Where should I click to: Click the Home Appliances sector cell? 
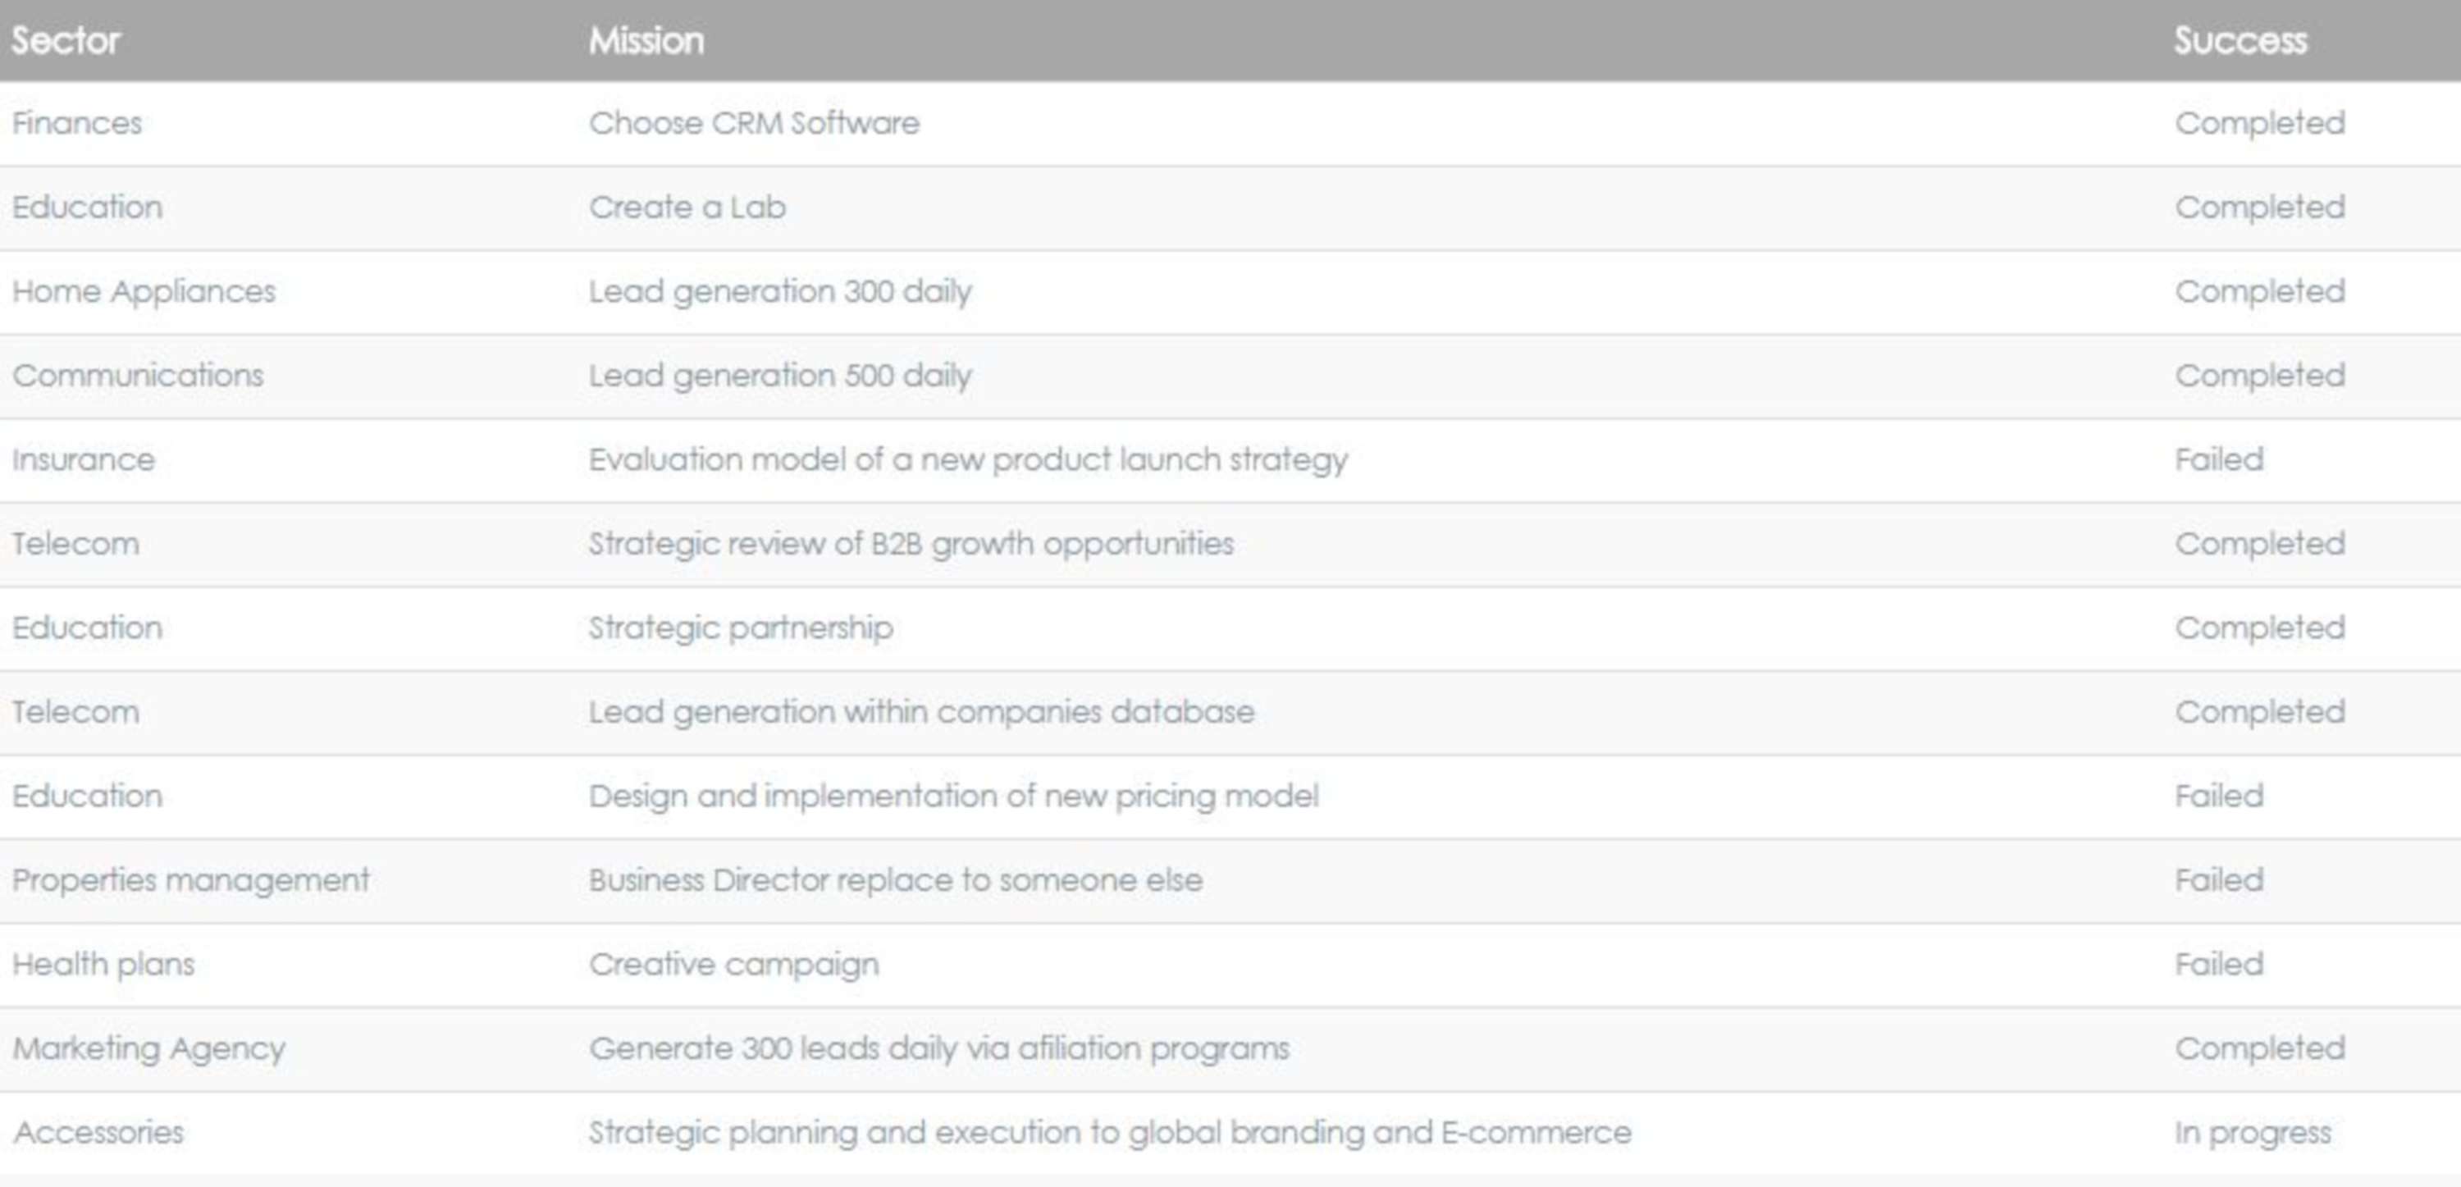point(144,291)
